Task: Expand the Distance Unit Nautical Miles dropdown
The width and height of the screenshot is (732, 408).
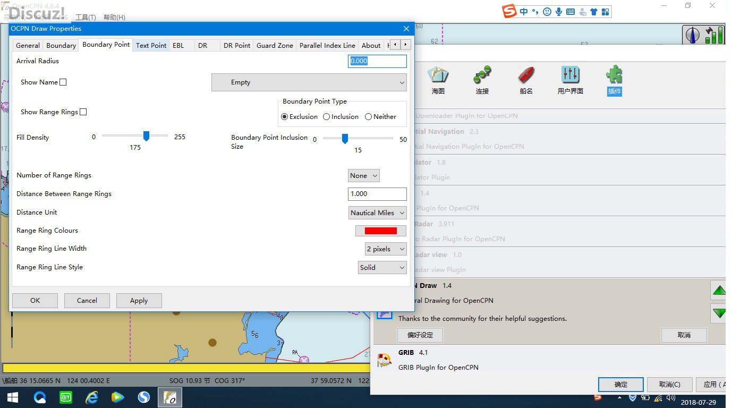Action: pyautogui.click(x=377, y=212)
